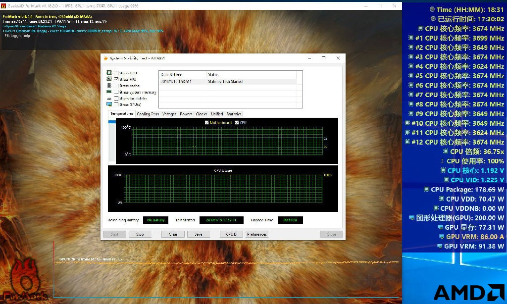Viewport: 507px width, 304px height.
Task: Click the clock icon beside 已运行时间
Action: tap(433, 19)
